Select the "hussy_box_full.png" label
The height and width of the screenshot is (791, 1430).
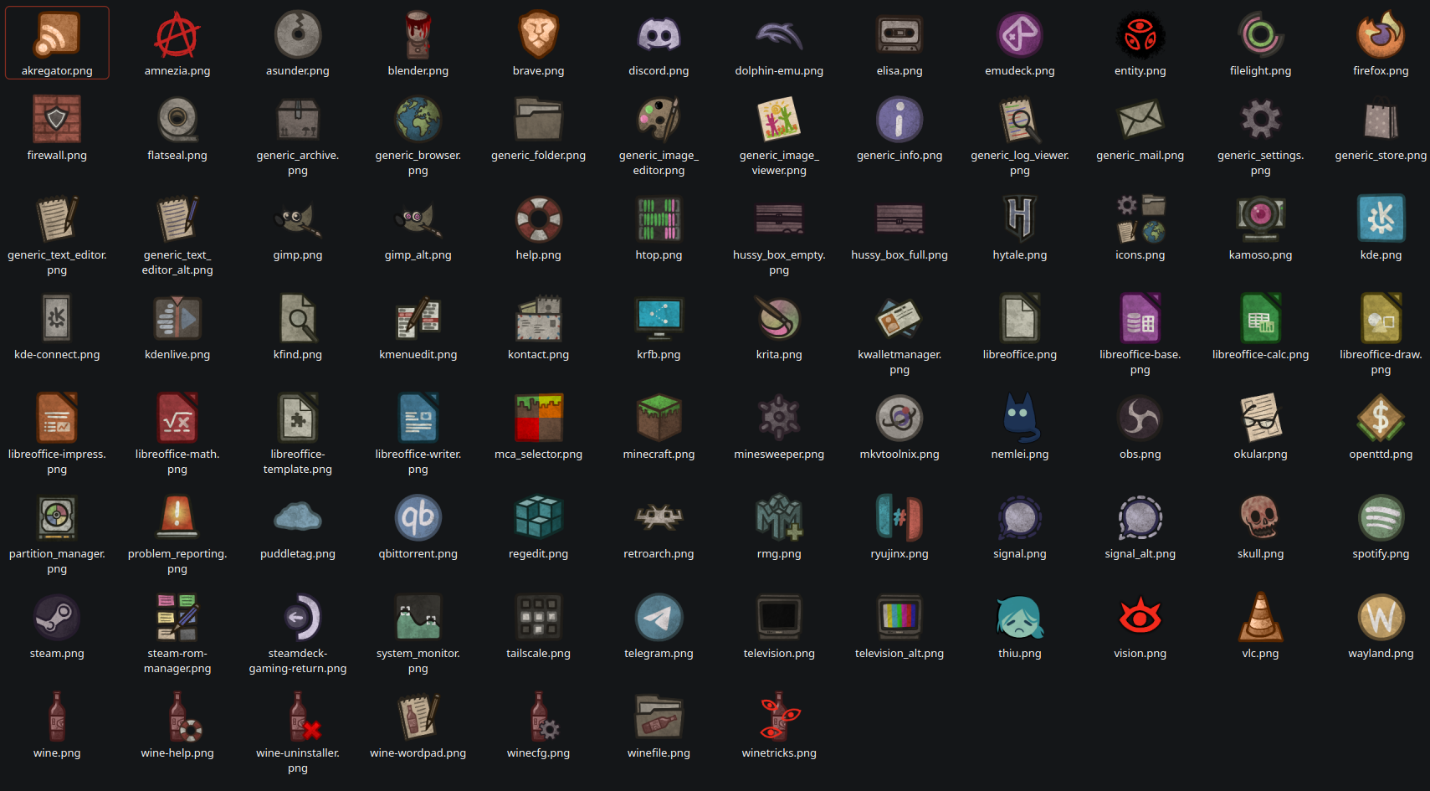[900, 255]
